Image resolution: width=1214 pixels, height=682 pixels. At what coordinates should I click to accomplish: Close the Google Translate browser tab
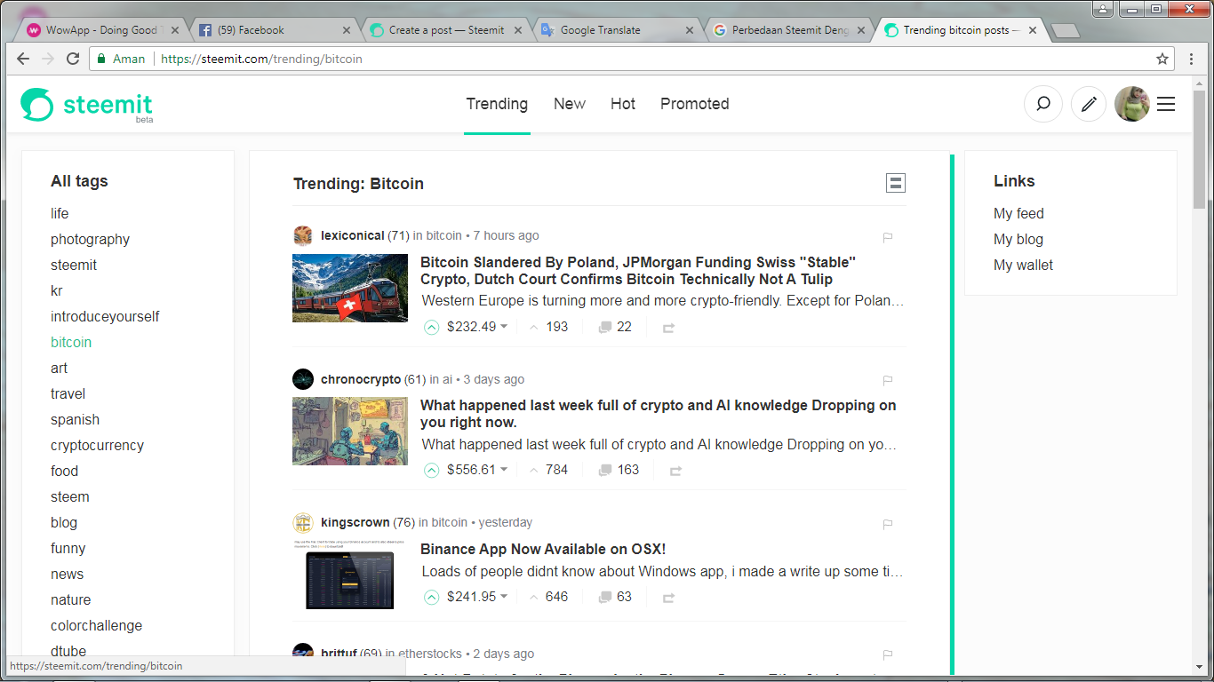point(689,30)
